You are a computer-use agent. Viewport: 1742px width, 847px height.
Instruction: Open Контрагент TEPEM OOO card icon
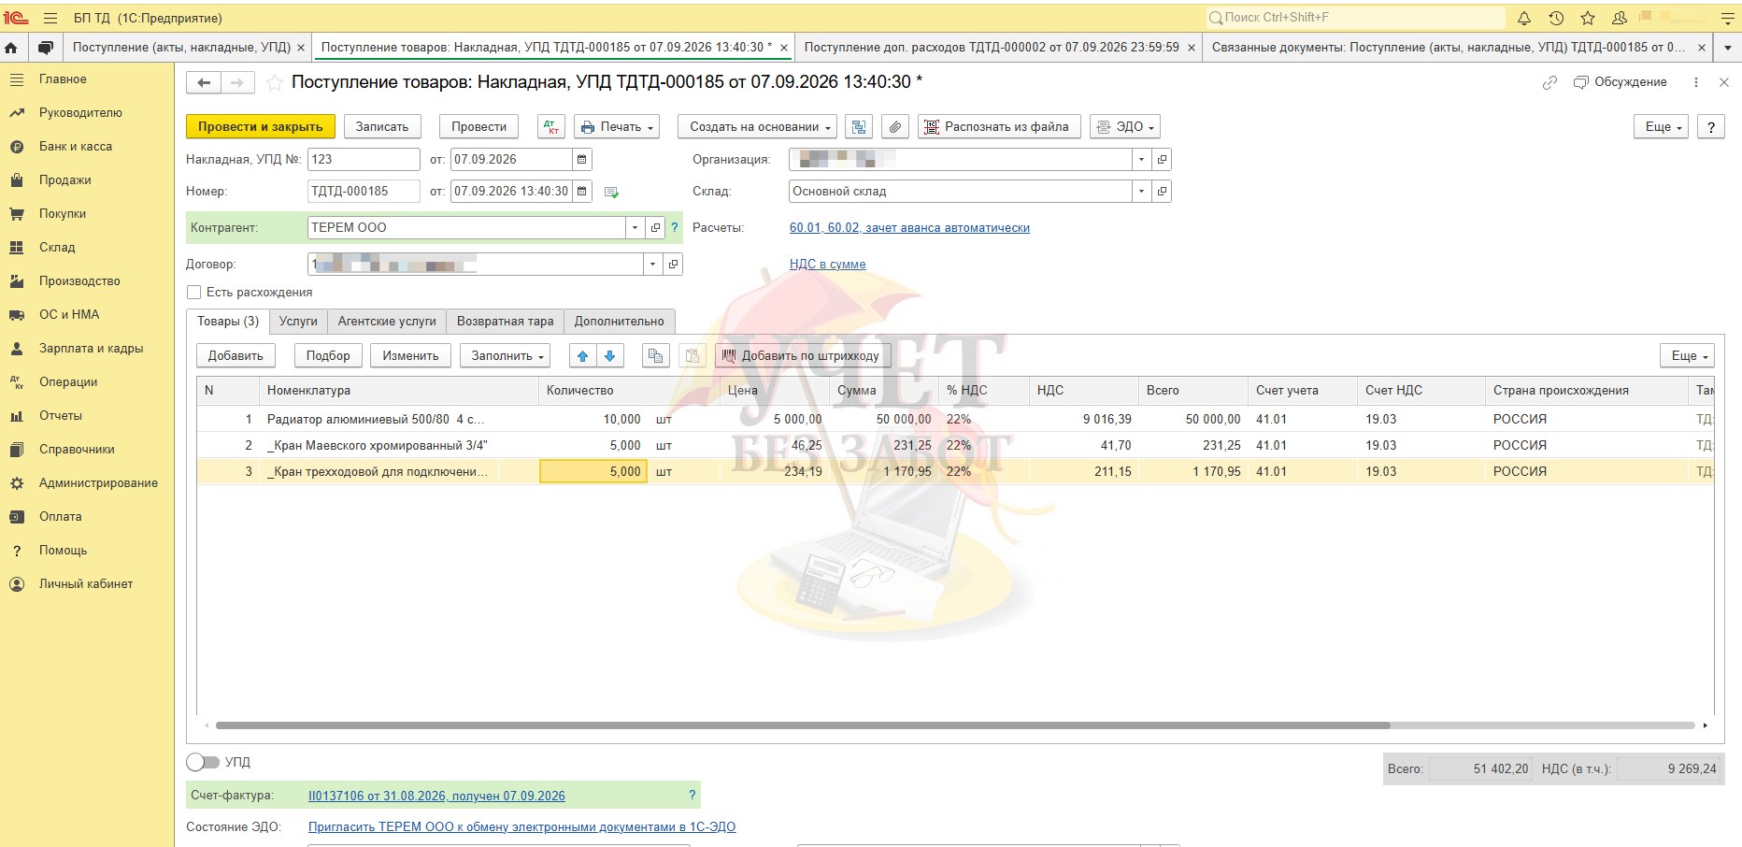655,227
